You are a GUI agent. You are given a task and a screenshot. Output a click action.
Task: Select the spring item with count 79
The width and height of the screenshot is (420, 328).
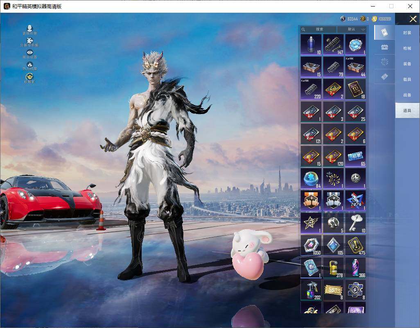click(333, 67)
